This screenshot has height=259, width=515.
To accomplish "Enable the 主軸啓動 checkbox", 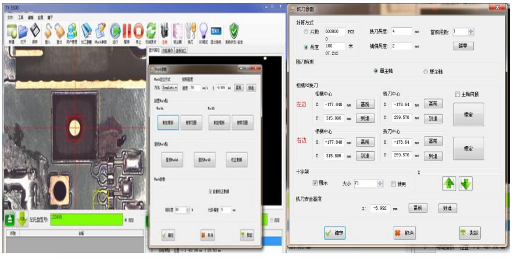I will pyautogui.click(x=458, y=94).
